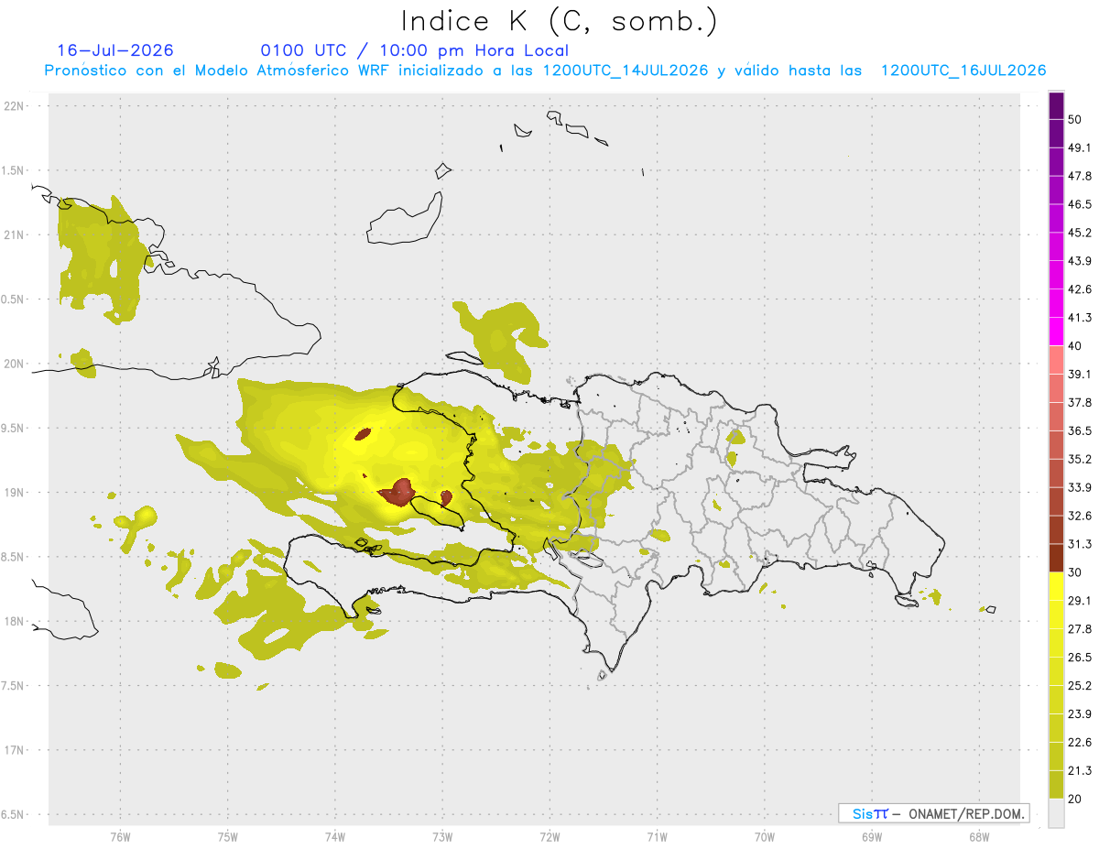This screenshot has width=1099, height=849.
Task: Click the colorbar value "20"
Action: pos(1075,800)
